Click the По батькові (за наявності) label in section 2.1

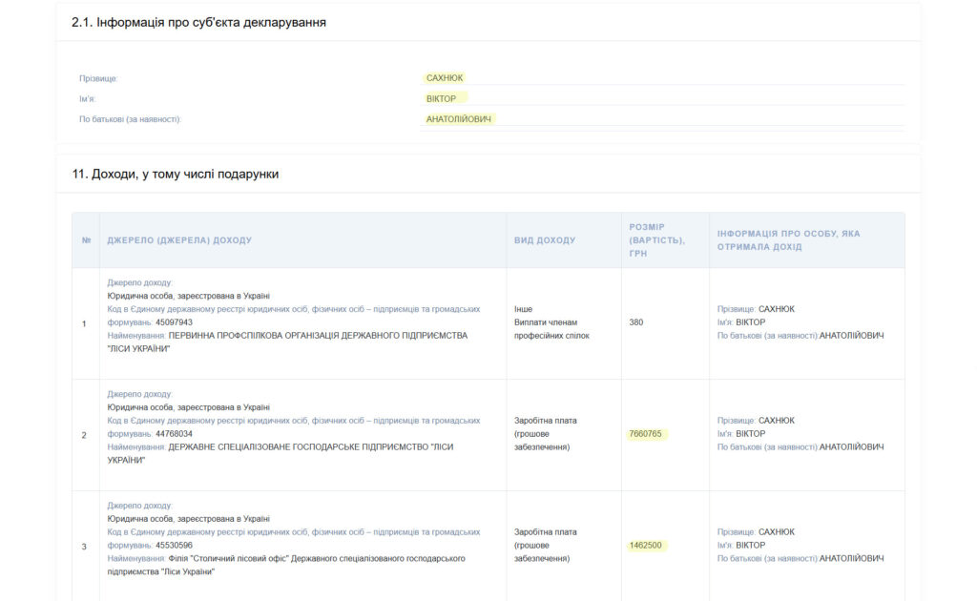point(130,119)
